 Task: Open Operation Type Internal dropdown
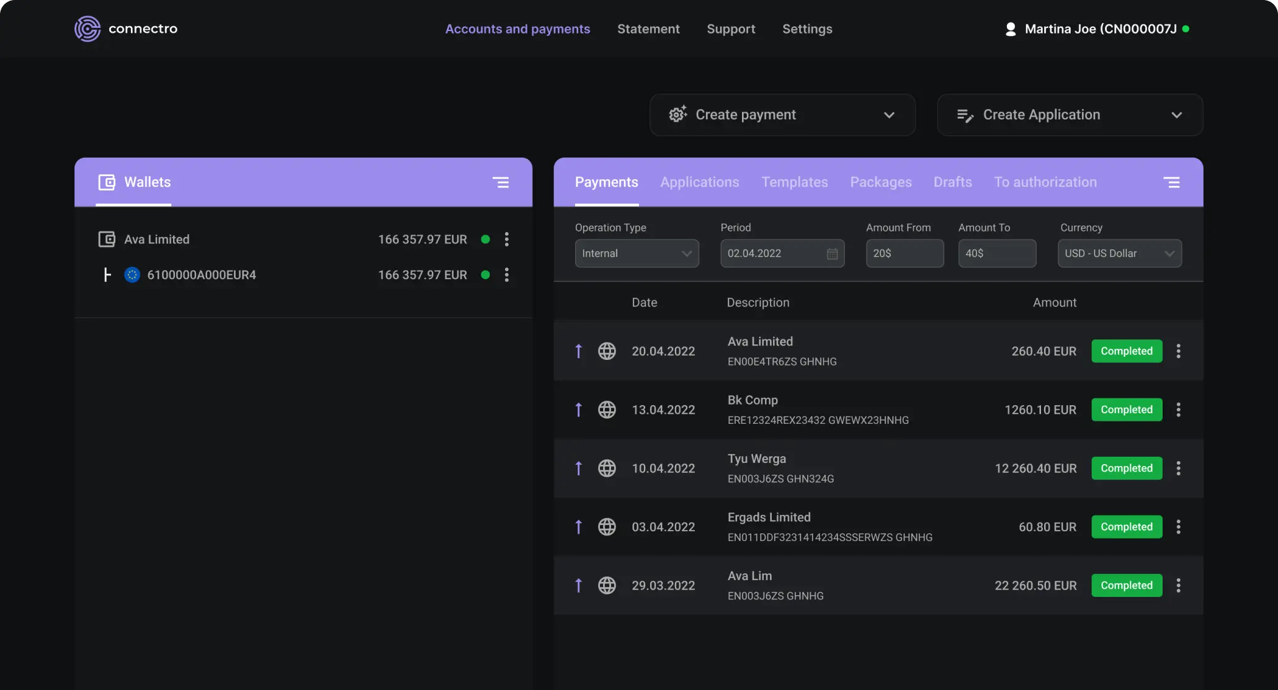click(x=637, y=254)
